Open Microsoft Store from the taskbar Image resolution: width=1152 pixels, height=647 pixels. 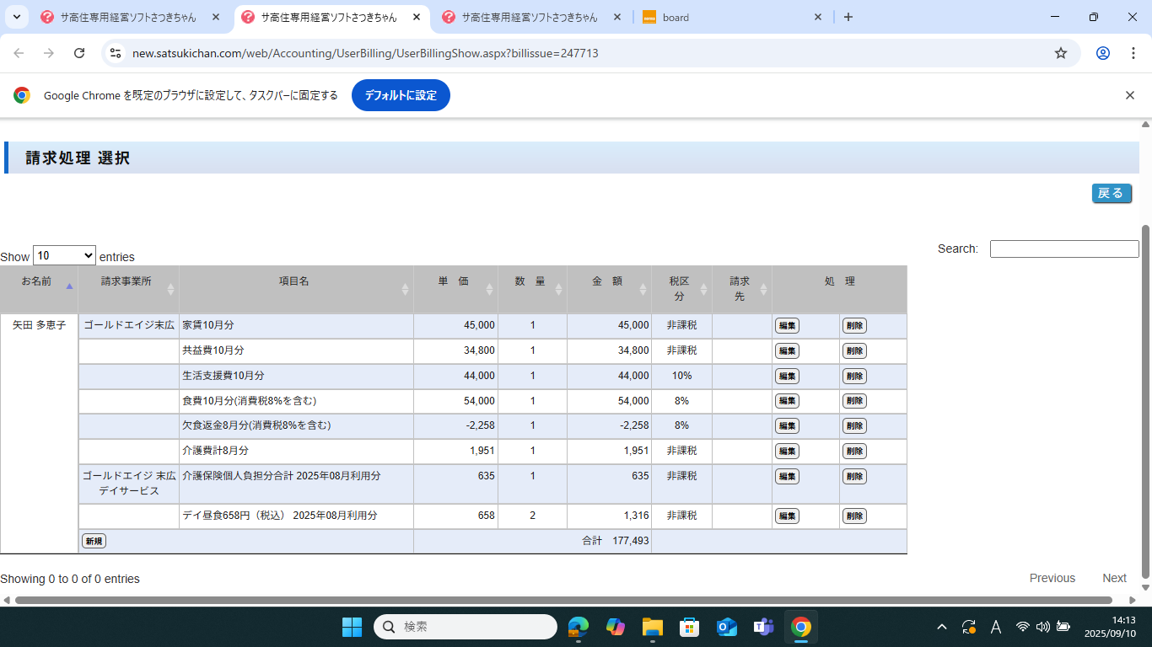pos(689,627)
